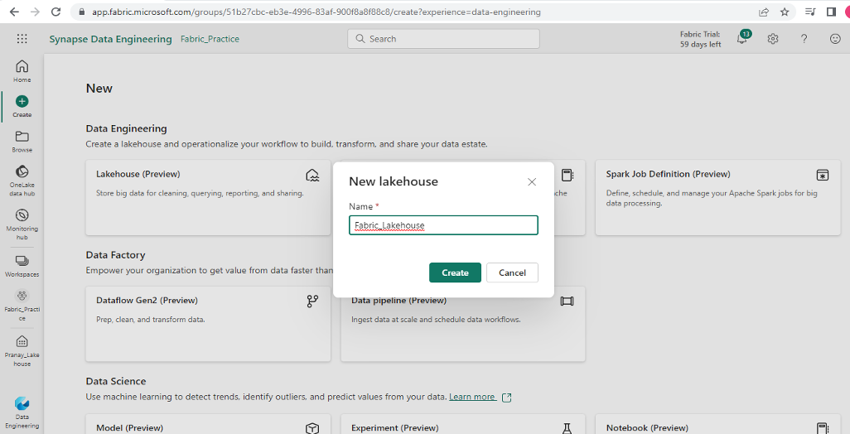850x434 pixels.
Task: Open the Settings gear icon
Action: pyautogui.click(x=773, y=39)
